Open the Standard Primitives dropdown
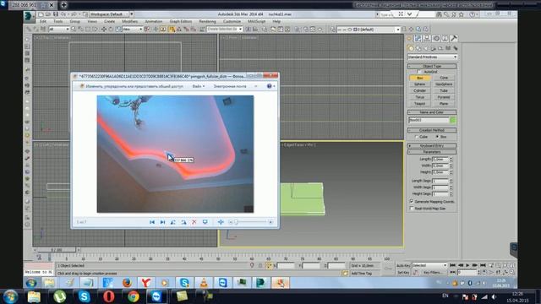The image size is (541, 304). tap(432, 57)
